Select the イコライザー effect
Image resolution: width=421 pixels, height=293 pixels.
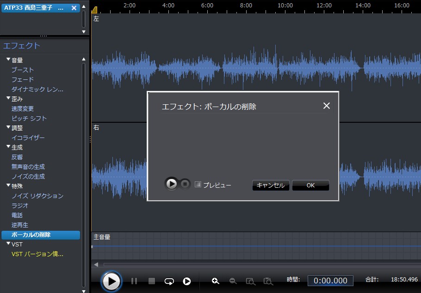coord(28,138)
